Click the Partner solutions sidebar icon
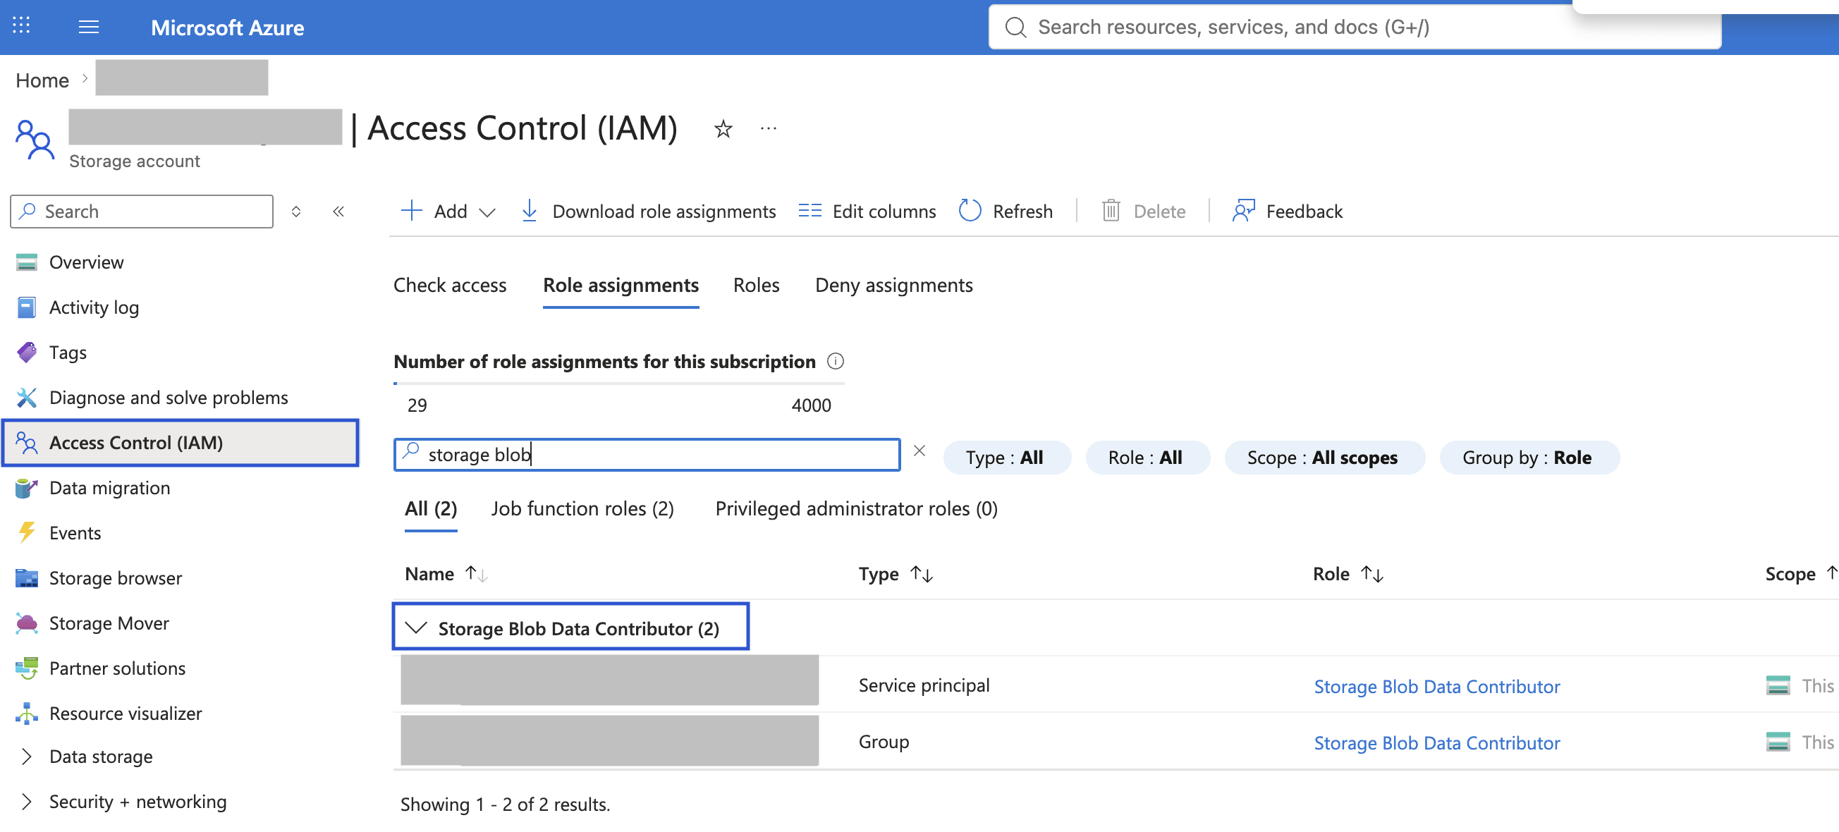Screen dimensions: 1839x832 tap(26, 668)
